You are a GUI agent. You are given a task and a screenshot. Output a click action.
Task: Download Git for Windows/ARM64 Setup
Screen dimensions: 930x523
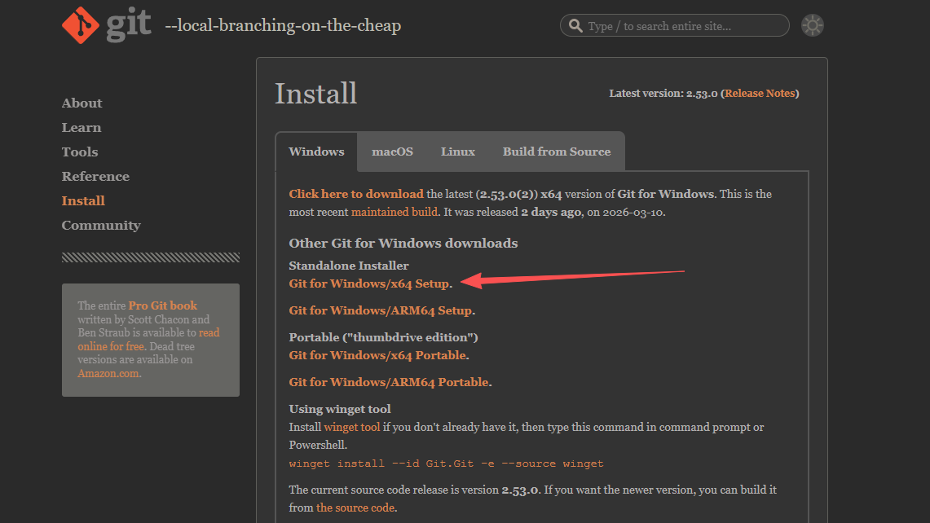click(x=380, y=310)
